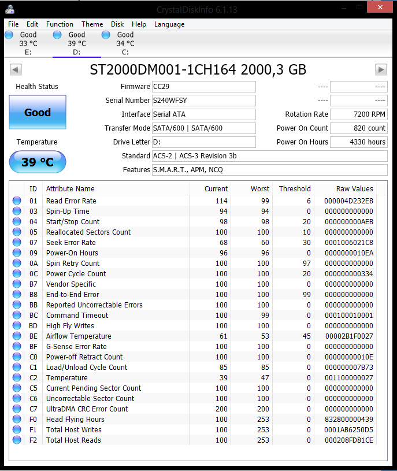Click the Threshold column header
Screen dimensions: 397x471
(293, 188)
